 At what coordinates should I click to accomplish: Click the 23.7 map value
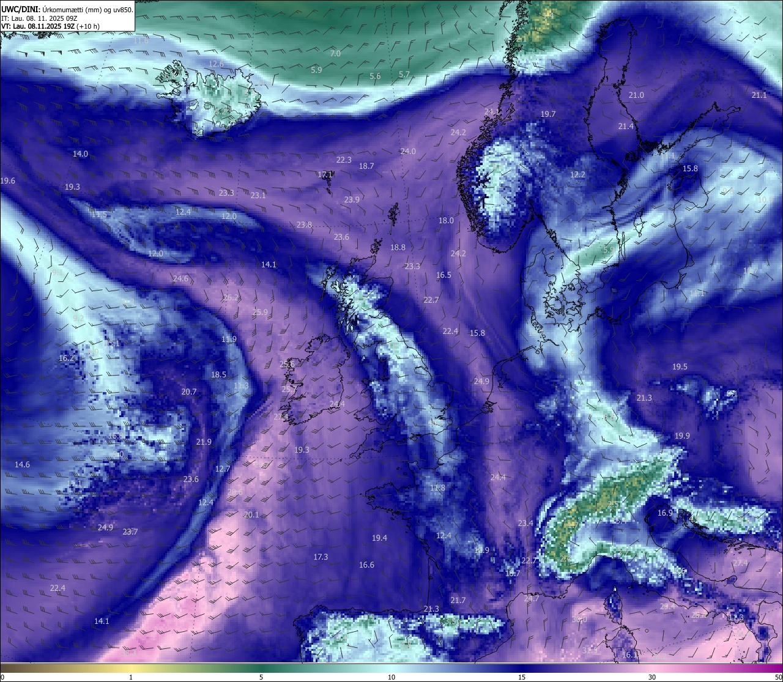130,532
